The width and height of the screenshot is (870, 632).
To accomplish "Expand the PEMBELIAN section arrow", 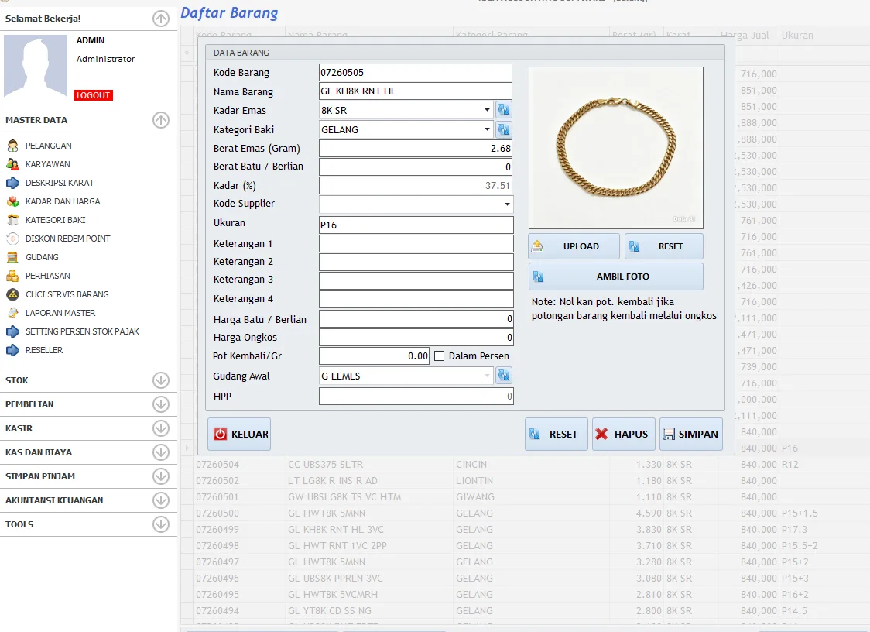I will click(161, 404).
